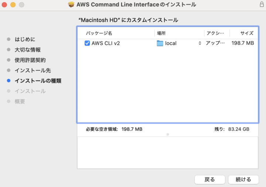Click the サイズ column header

[x=247, y=33]
